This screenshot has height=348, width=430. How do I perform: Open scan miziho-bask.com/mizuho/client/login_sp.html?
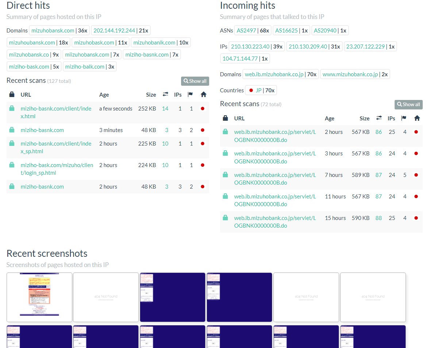pos(57,169)
